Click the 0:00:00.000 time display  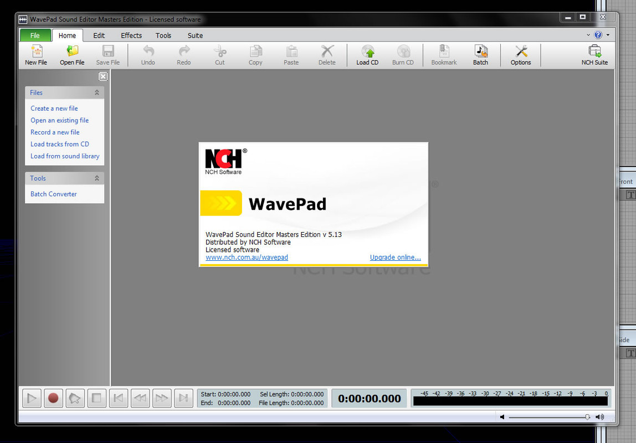click(370, 398)
